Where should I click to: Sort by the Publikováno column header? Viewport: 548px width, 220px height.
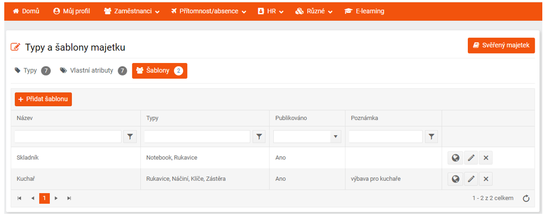291,118
